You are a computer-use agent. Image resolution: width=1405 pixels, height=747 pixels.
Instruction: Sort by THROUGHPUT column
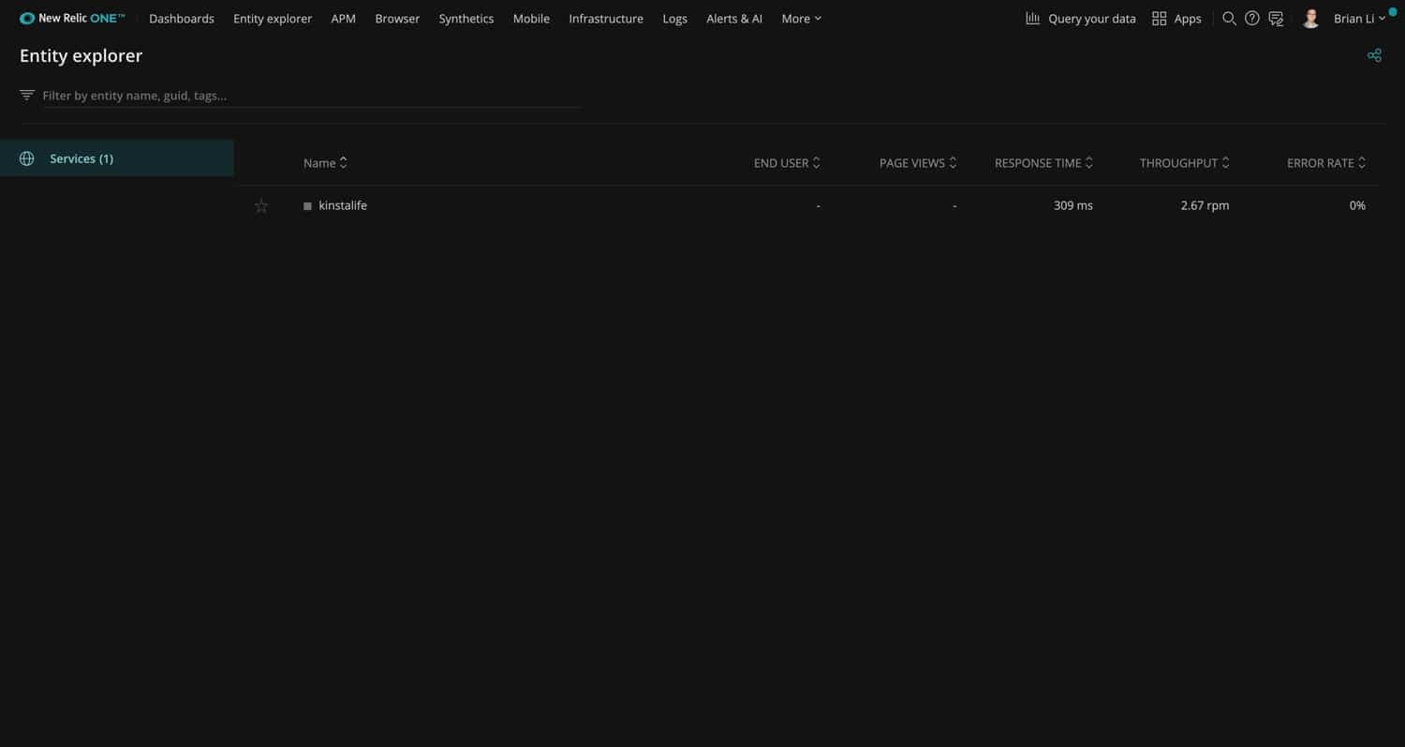coord(1184,163)
